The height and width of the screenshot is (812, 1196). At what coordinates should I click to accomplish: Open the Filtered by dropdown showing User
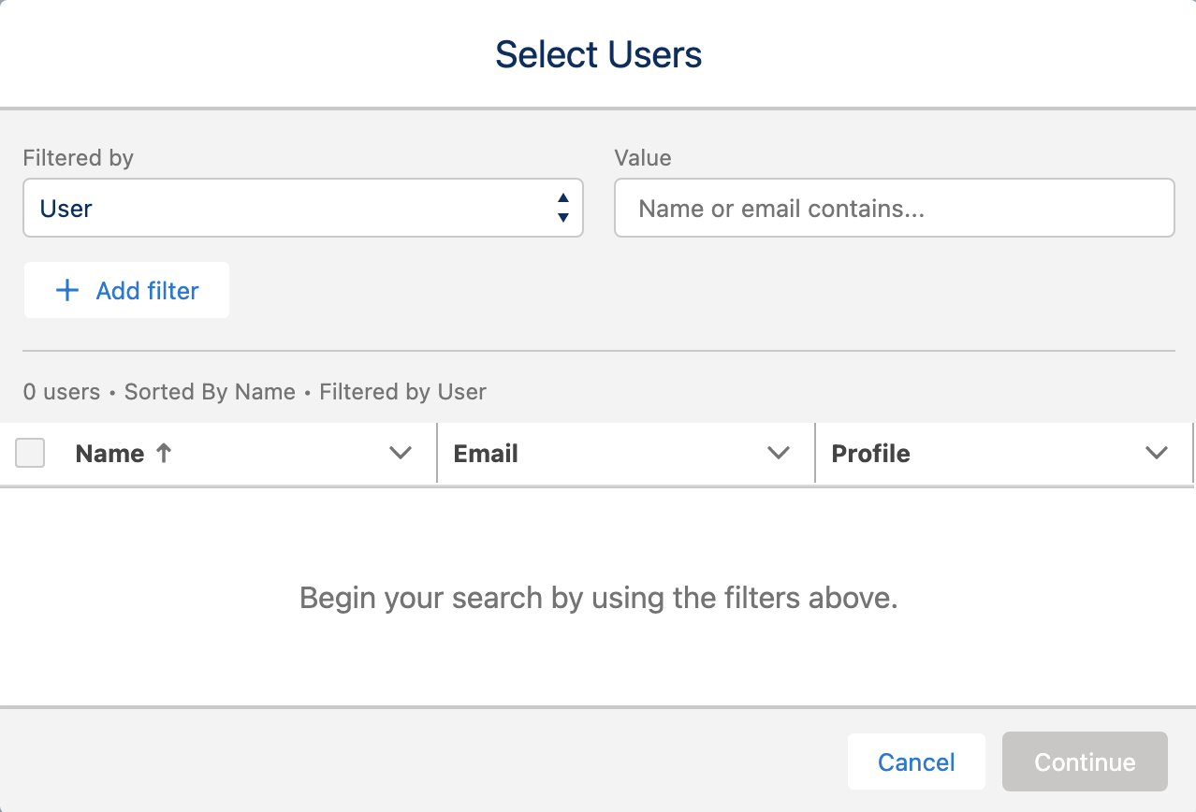[303, 208]
